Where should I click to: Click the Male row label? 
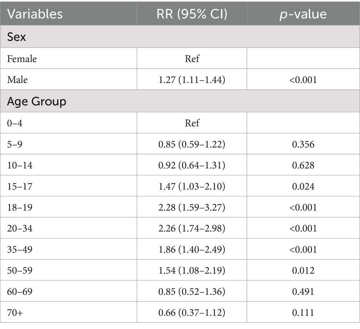(x=18, y=79)
